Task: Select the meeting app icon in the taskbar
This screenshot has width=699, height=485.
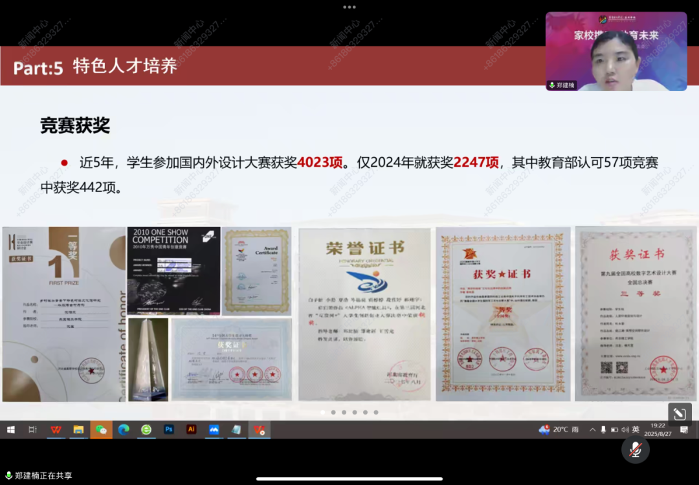Action: 260,429
